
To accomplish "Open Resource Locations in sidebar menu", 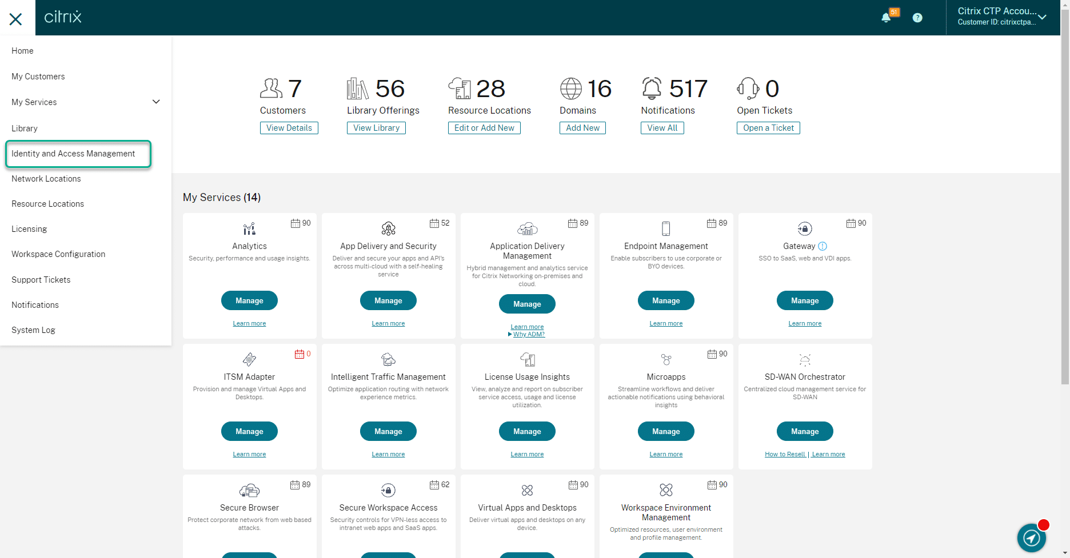I will [x=48, y=204].
